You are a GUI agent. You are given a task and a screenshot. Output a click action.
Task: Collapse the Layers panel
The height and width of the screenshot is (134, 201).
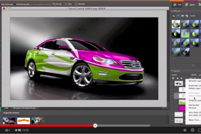point(172,71)
